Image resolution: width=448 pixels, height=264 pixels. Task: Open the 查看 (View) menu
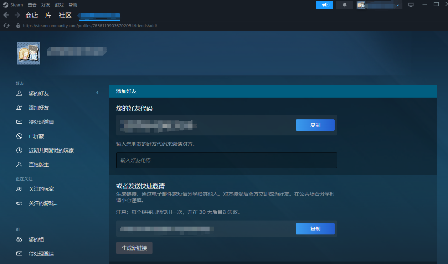pyautogui.click(x=32, y=5)
